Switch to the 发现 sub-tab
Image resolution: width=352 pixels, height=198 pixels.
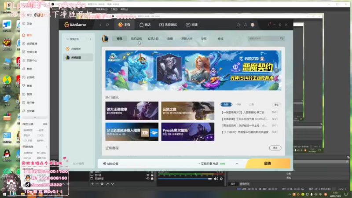click(x=204, y=39)
